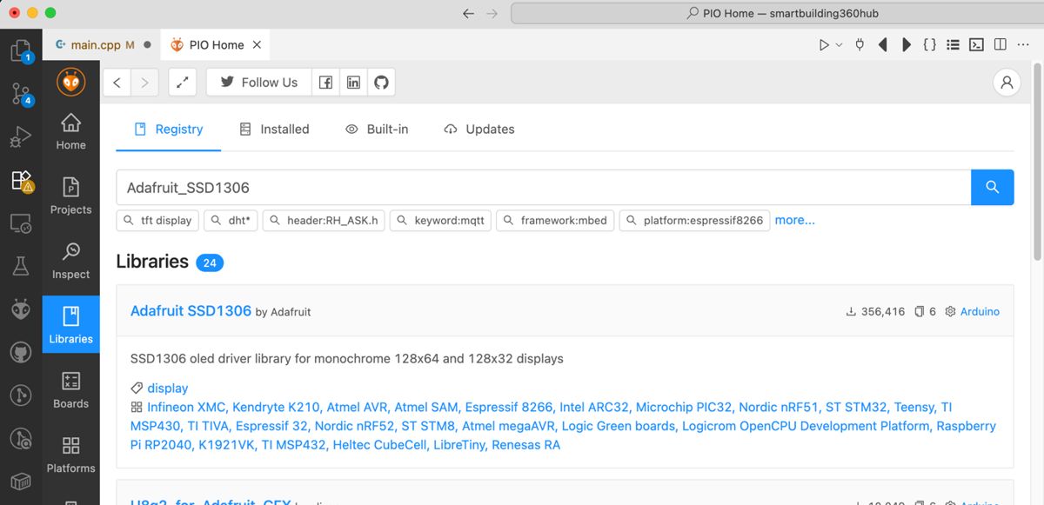1044x505 pixels.
Task: Open Inspect section in PIO sidebar
Action: click(x=71, y=261)
